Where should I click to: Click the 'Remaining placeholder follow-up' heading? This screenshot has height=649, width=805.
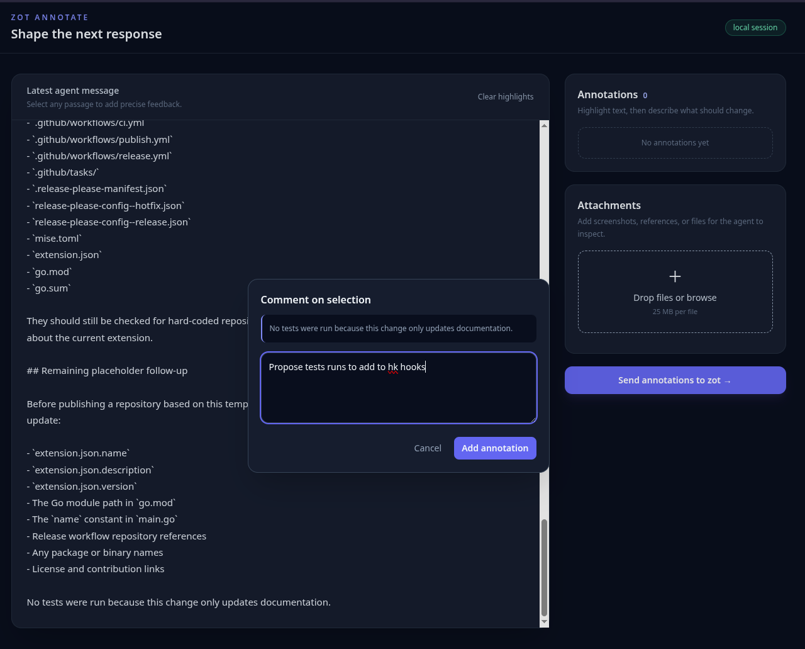[x=107, y=371]
